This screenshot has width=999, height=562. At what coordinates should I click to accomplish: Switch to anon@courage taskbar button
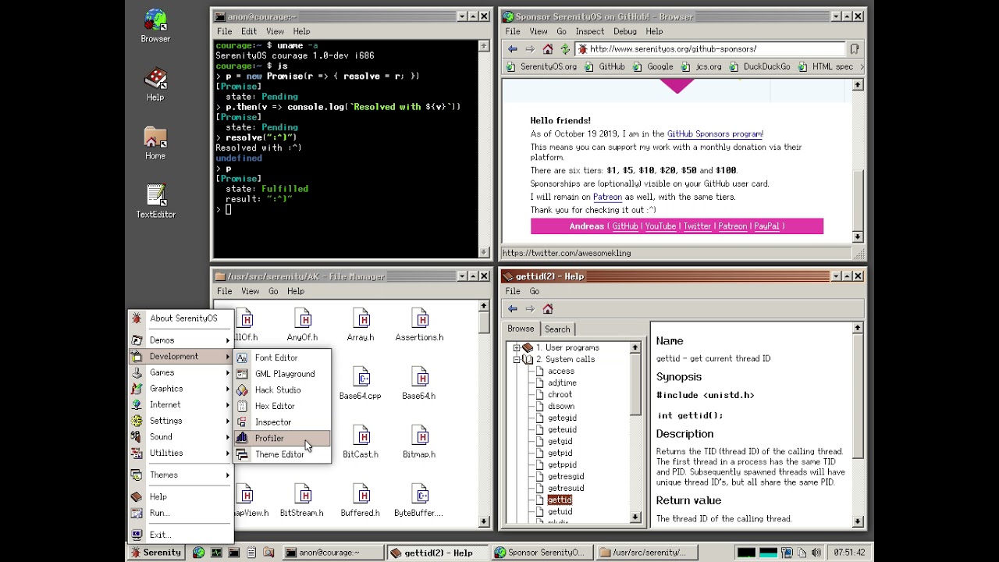point(331,553)
